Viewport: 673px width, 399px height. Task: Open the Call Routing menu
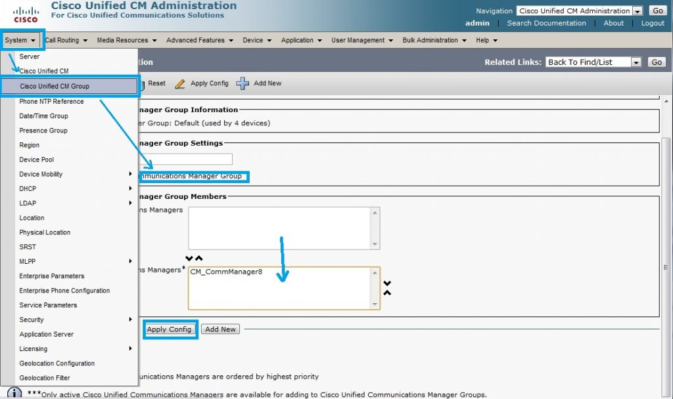click(66, 40)
